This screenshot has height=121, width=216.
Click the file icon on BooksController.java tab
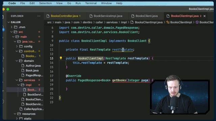tap(48, 16)
